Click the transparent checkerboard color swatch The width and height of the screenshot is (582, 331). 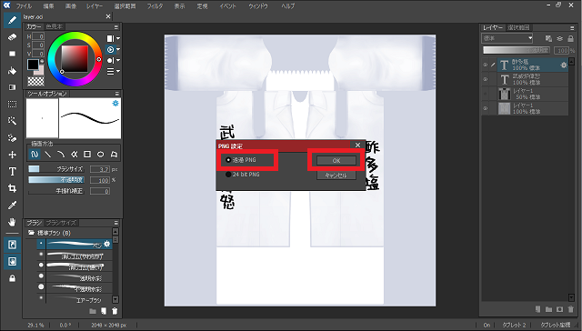[35, 81]
